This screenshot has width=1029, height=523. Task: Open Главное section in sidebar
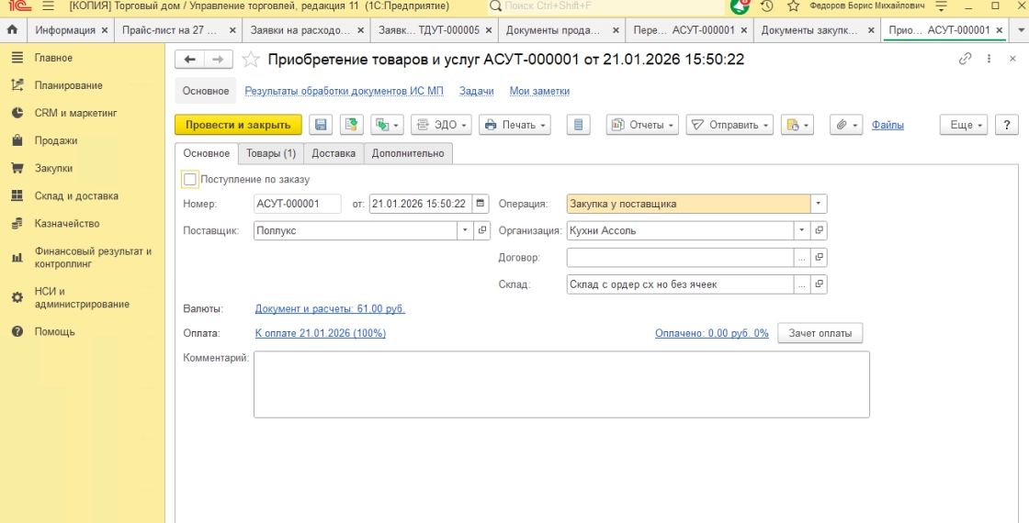(54, 58)
